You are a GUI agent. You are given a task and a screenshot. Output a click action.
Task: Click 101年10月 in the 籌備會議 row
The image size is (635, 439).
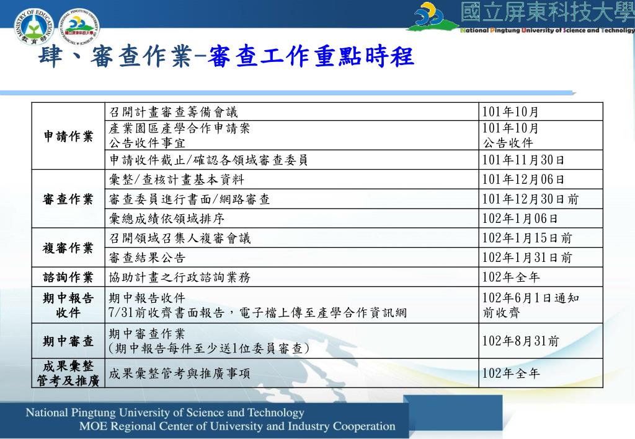[x=510, y=111]
